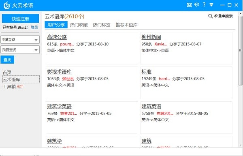This screenshot has height=156, width=243.
Task: Click the scrollbar up arrow
Action: click(x=241, y=14)
